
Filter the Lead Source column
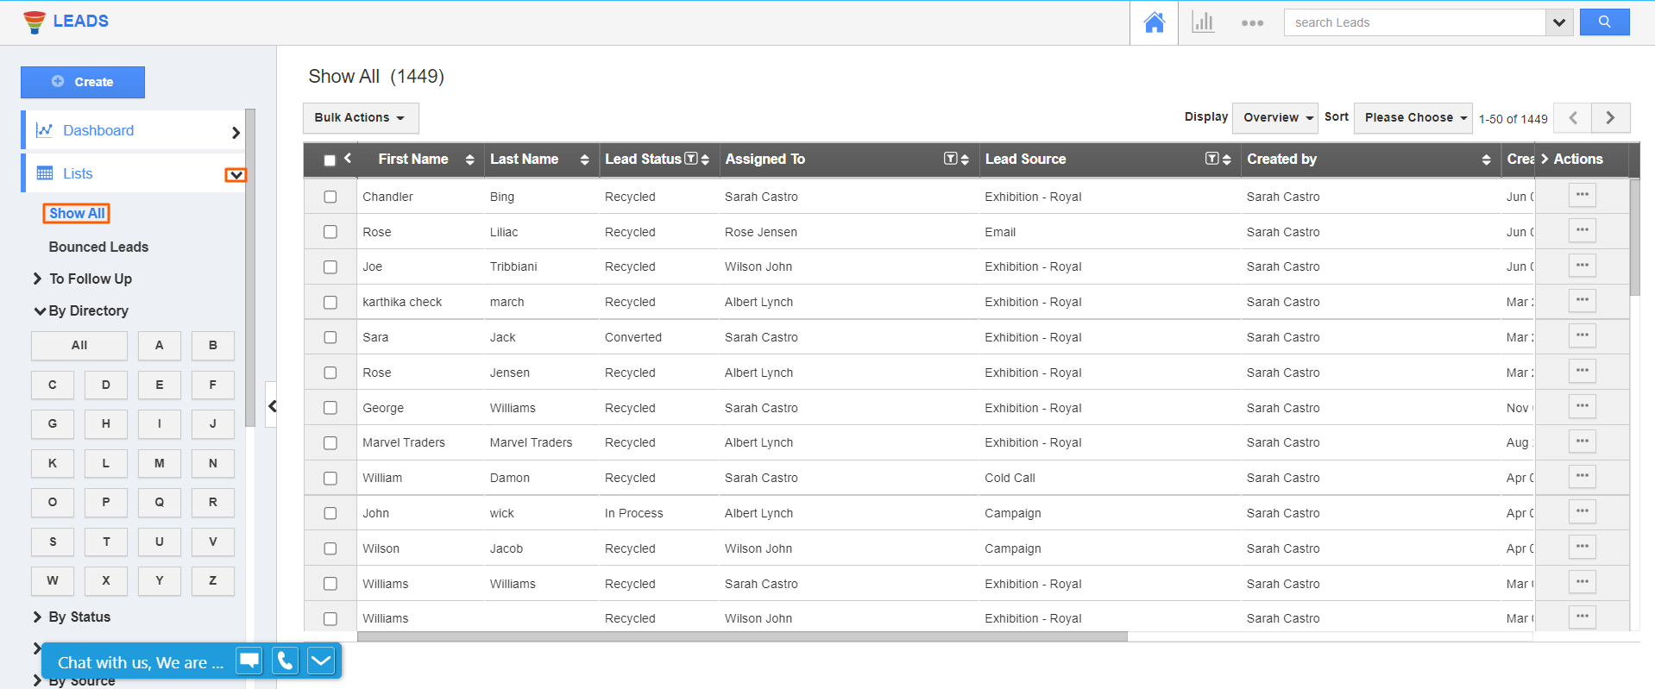(1211, 159)
